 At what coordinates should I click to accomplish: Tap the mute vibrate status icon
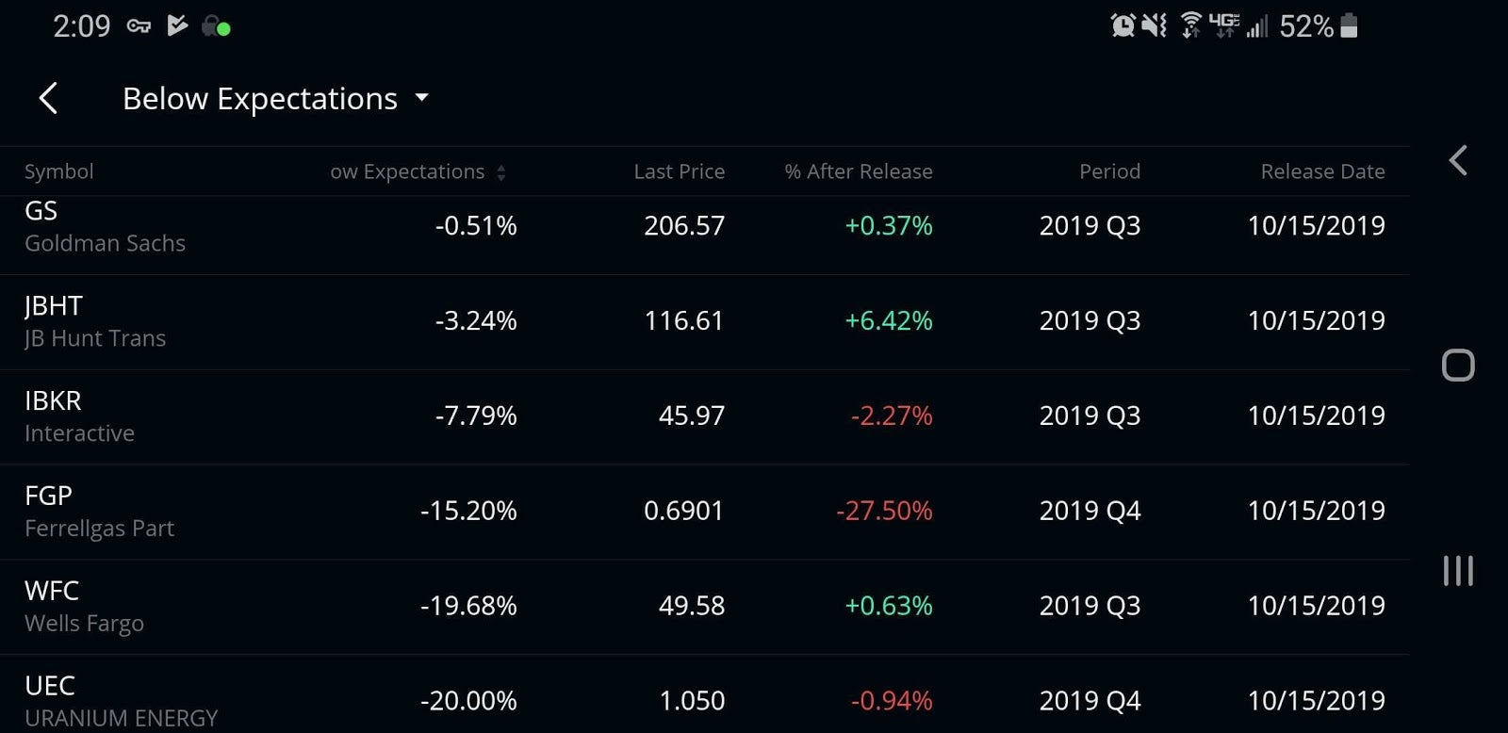point(1155,25)
